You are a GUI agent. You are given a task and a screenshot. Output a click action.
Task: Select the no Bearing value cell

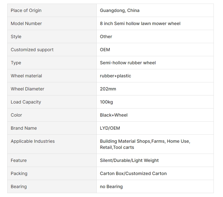(x=155, y=186)
